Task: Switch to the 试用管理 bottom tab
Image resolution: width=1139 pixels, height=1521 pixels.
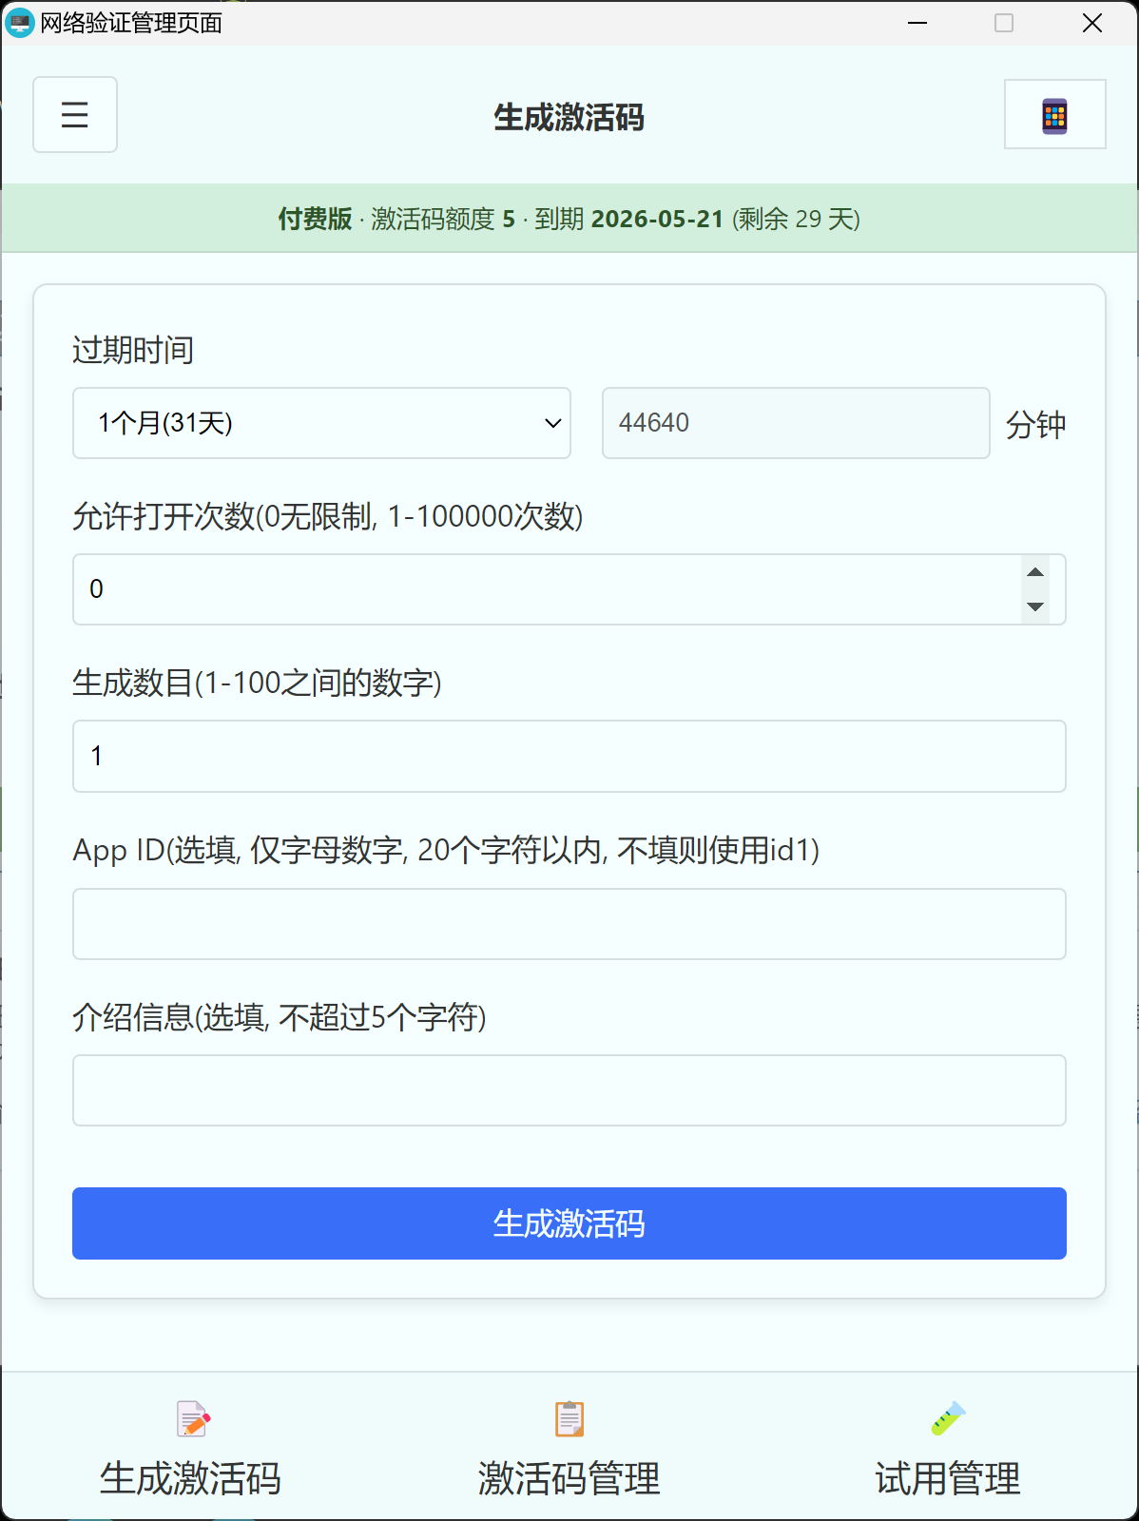Action: pos(948,1445)
